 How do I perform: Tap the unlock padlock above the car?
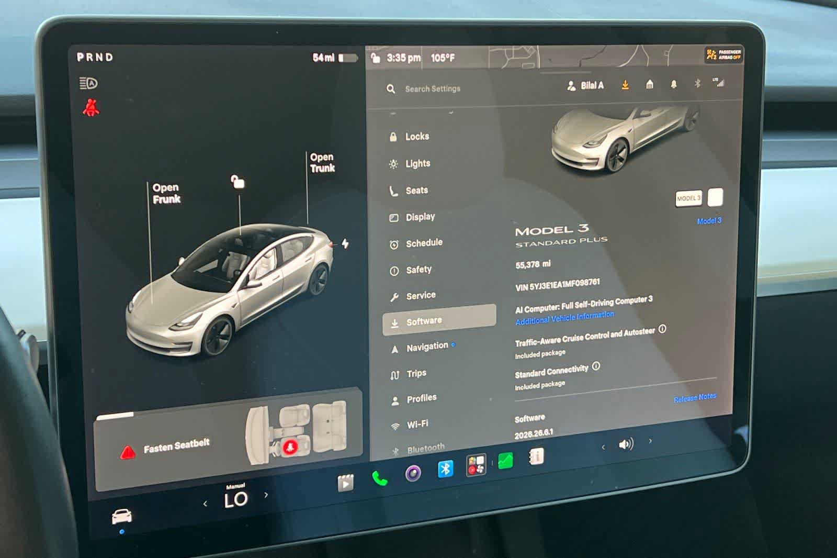(x=237, y=182)
